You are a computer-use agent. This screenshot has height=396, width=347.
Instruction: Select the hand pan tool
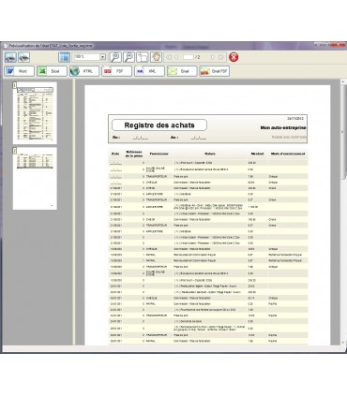[156, 57]
